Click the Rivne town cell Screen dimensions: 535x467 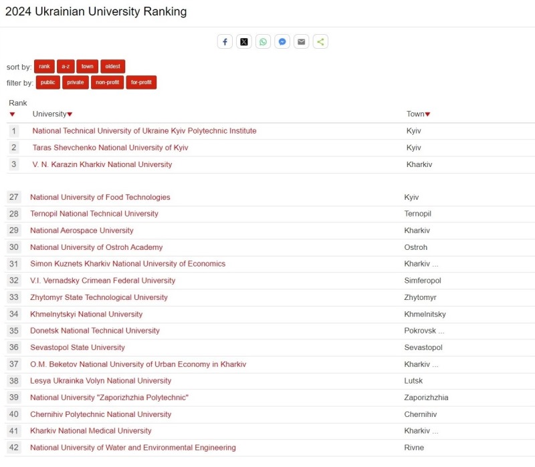414,448
